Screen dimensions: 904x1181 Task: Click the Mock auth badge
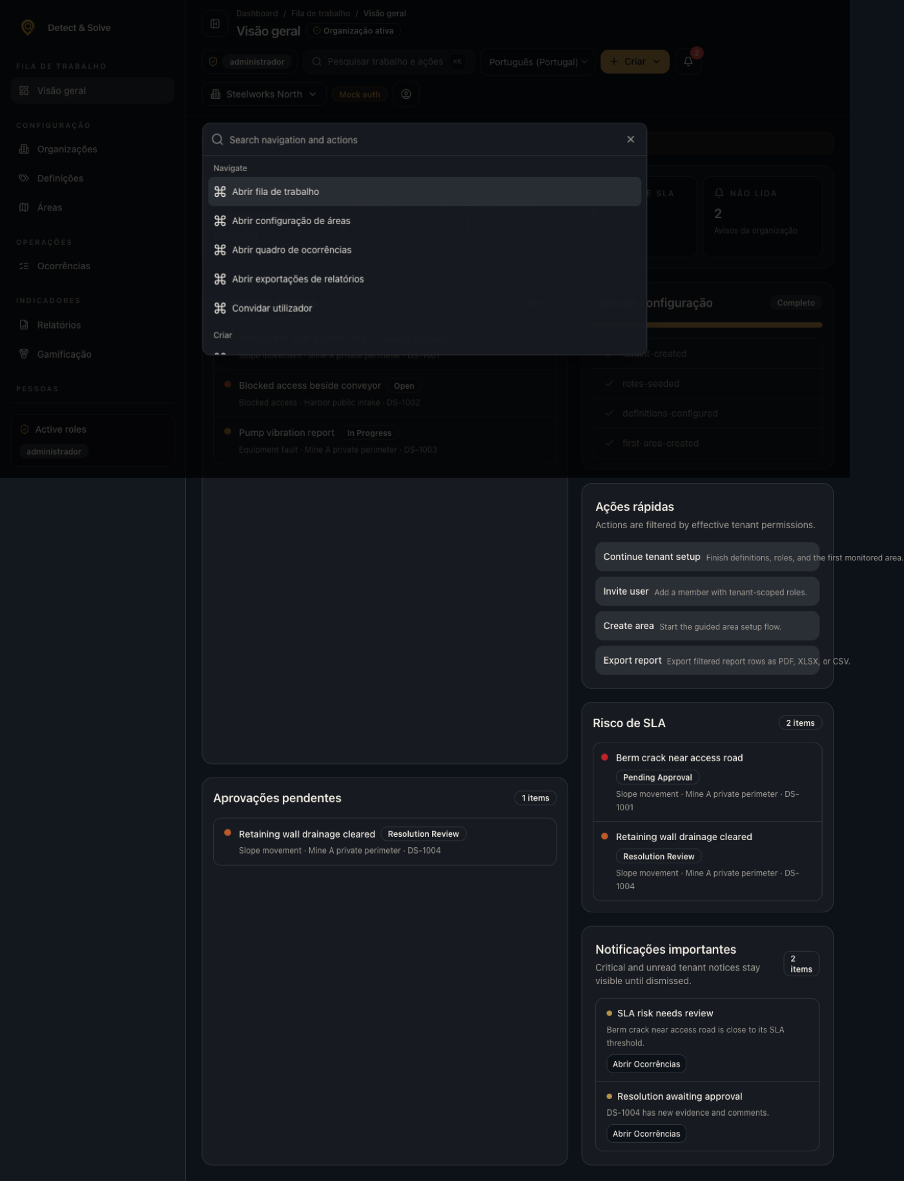[360, 94]
